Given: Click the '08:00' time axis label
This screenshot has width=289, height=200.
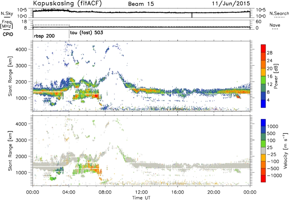Looking at the screenshot, I should [105, 192].
